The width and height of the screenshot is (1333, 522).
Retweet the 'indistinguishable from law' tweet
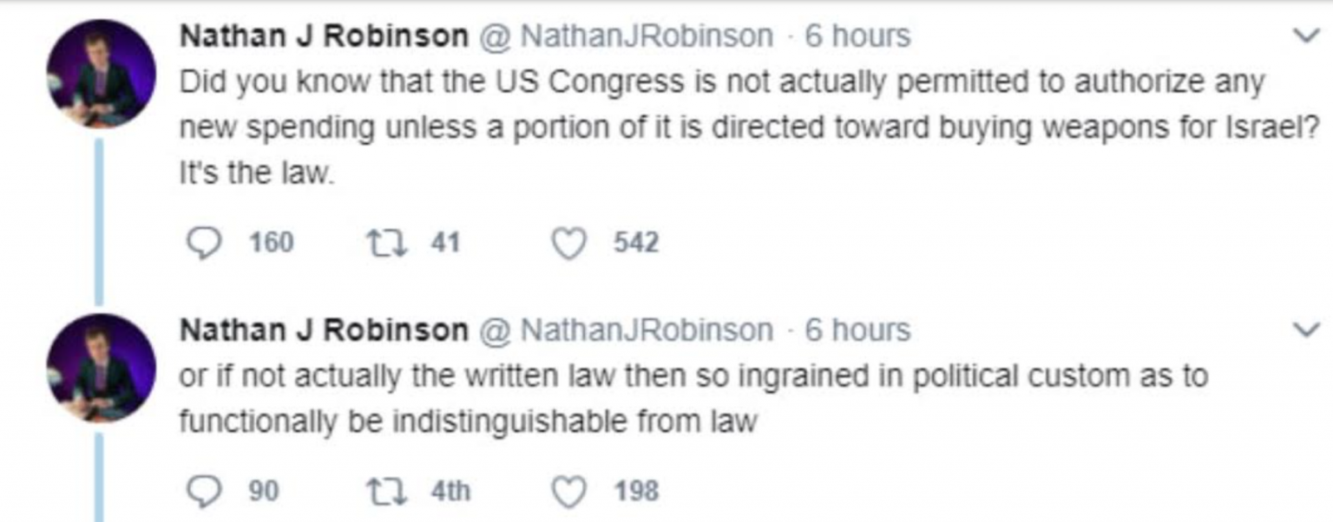(382, 491)
